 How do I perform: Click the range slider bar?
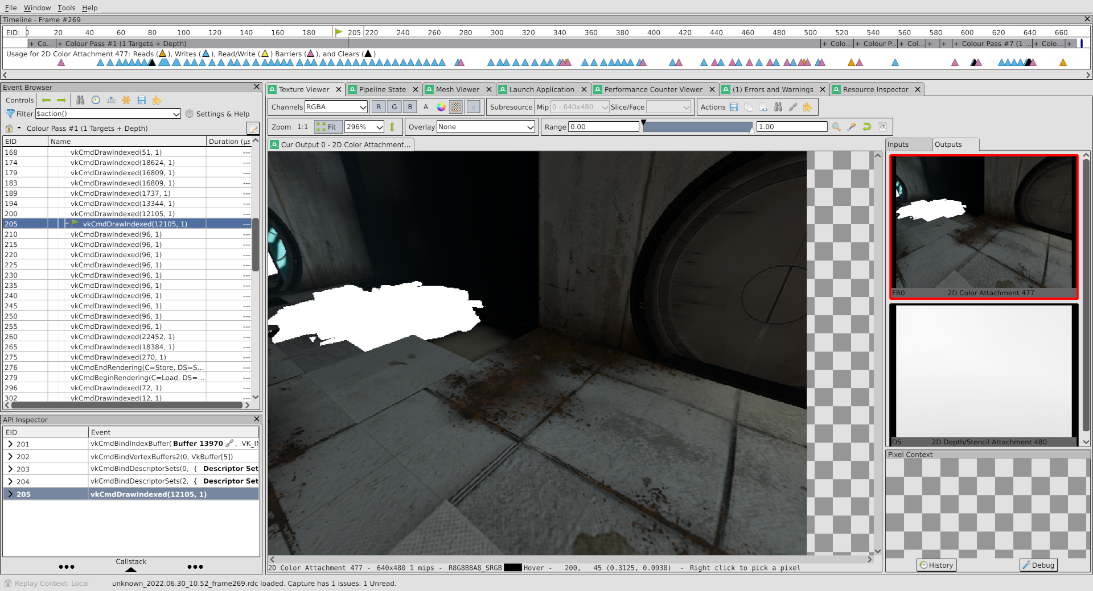(x=697, y=127)
